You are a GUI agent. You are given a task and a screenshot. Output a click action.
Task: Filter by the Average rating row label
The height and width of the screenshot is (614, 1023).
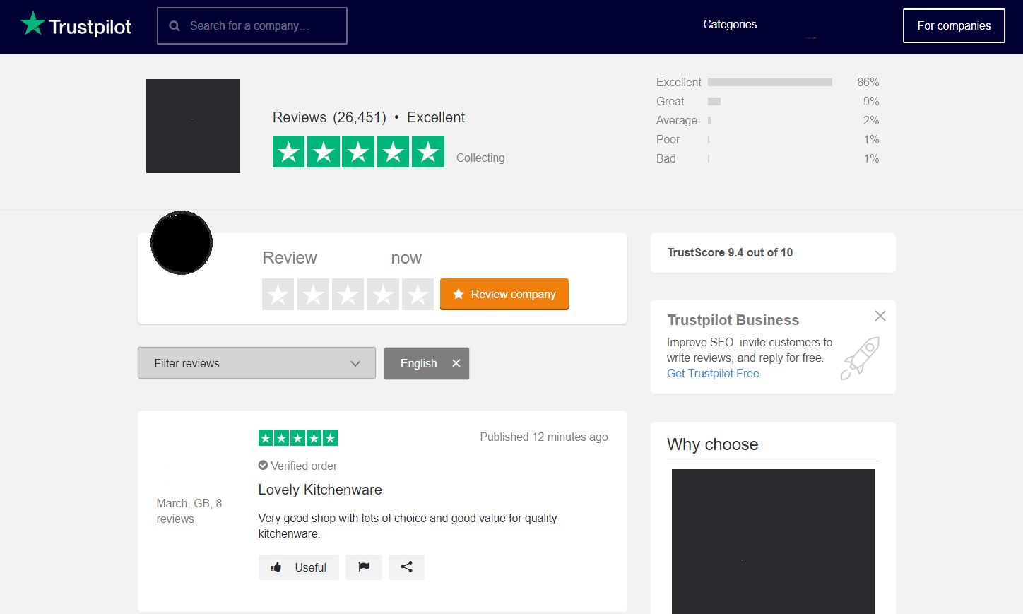[x=676, y=121]
